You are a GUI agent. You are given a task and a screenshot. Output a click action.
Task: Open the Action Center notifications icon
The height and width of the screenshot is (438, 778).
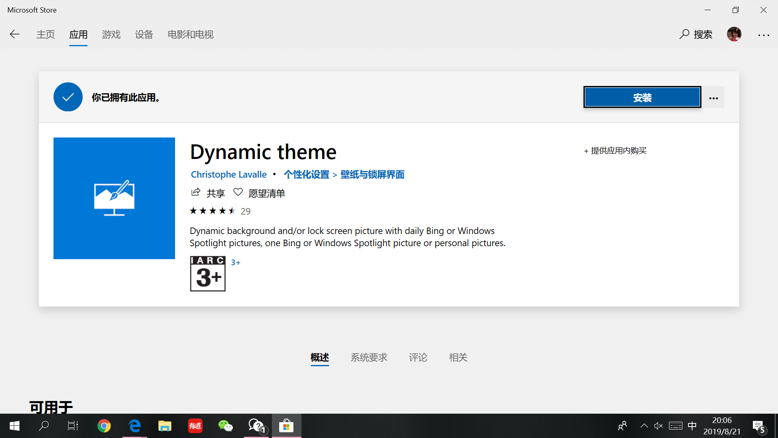[759, 427]
